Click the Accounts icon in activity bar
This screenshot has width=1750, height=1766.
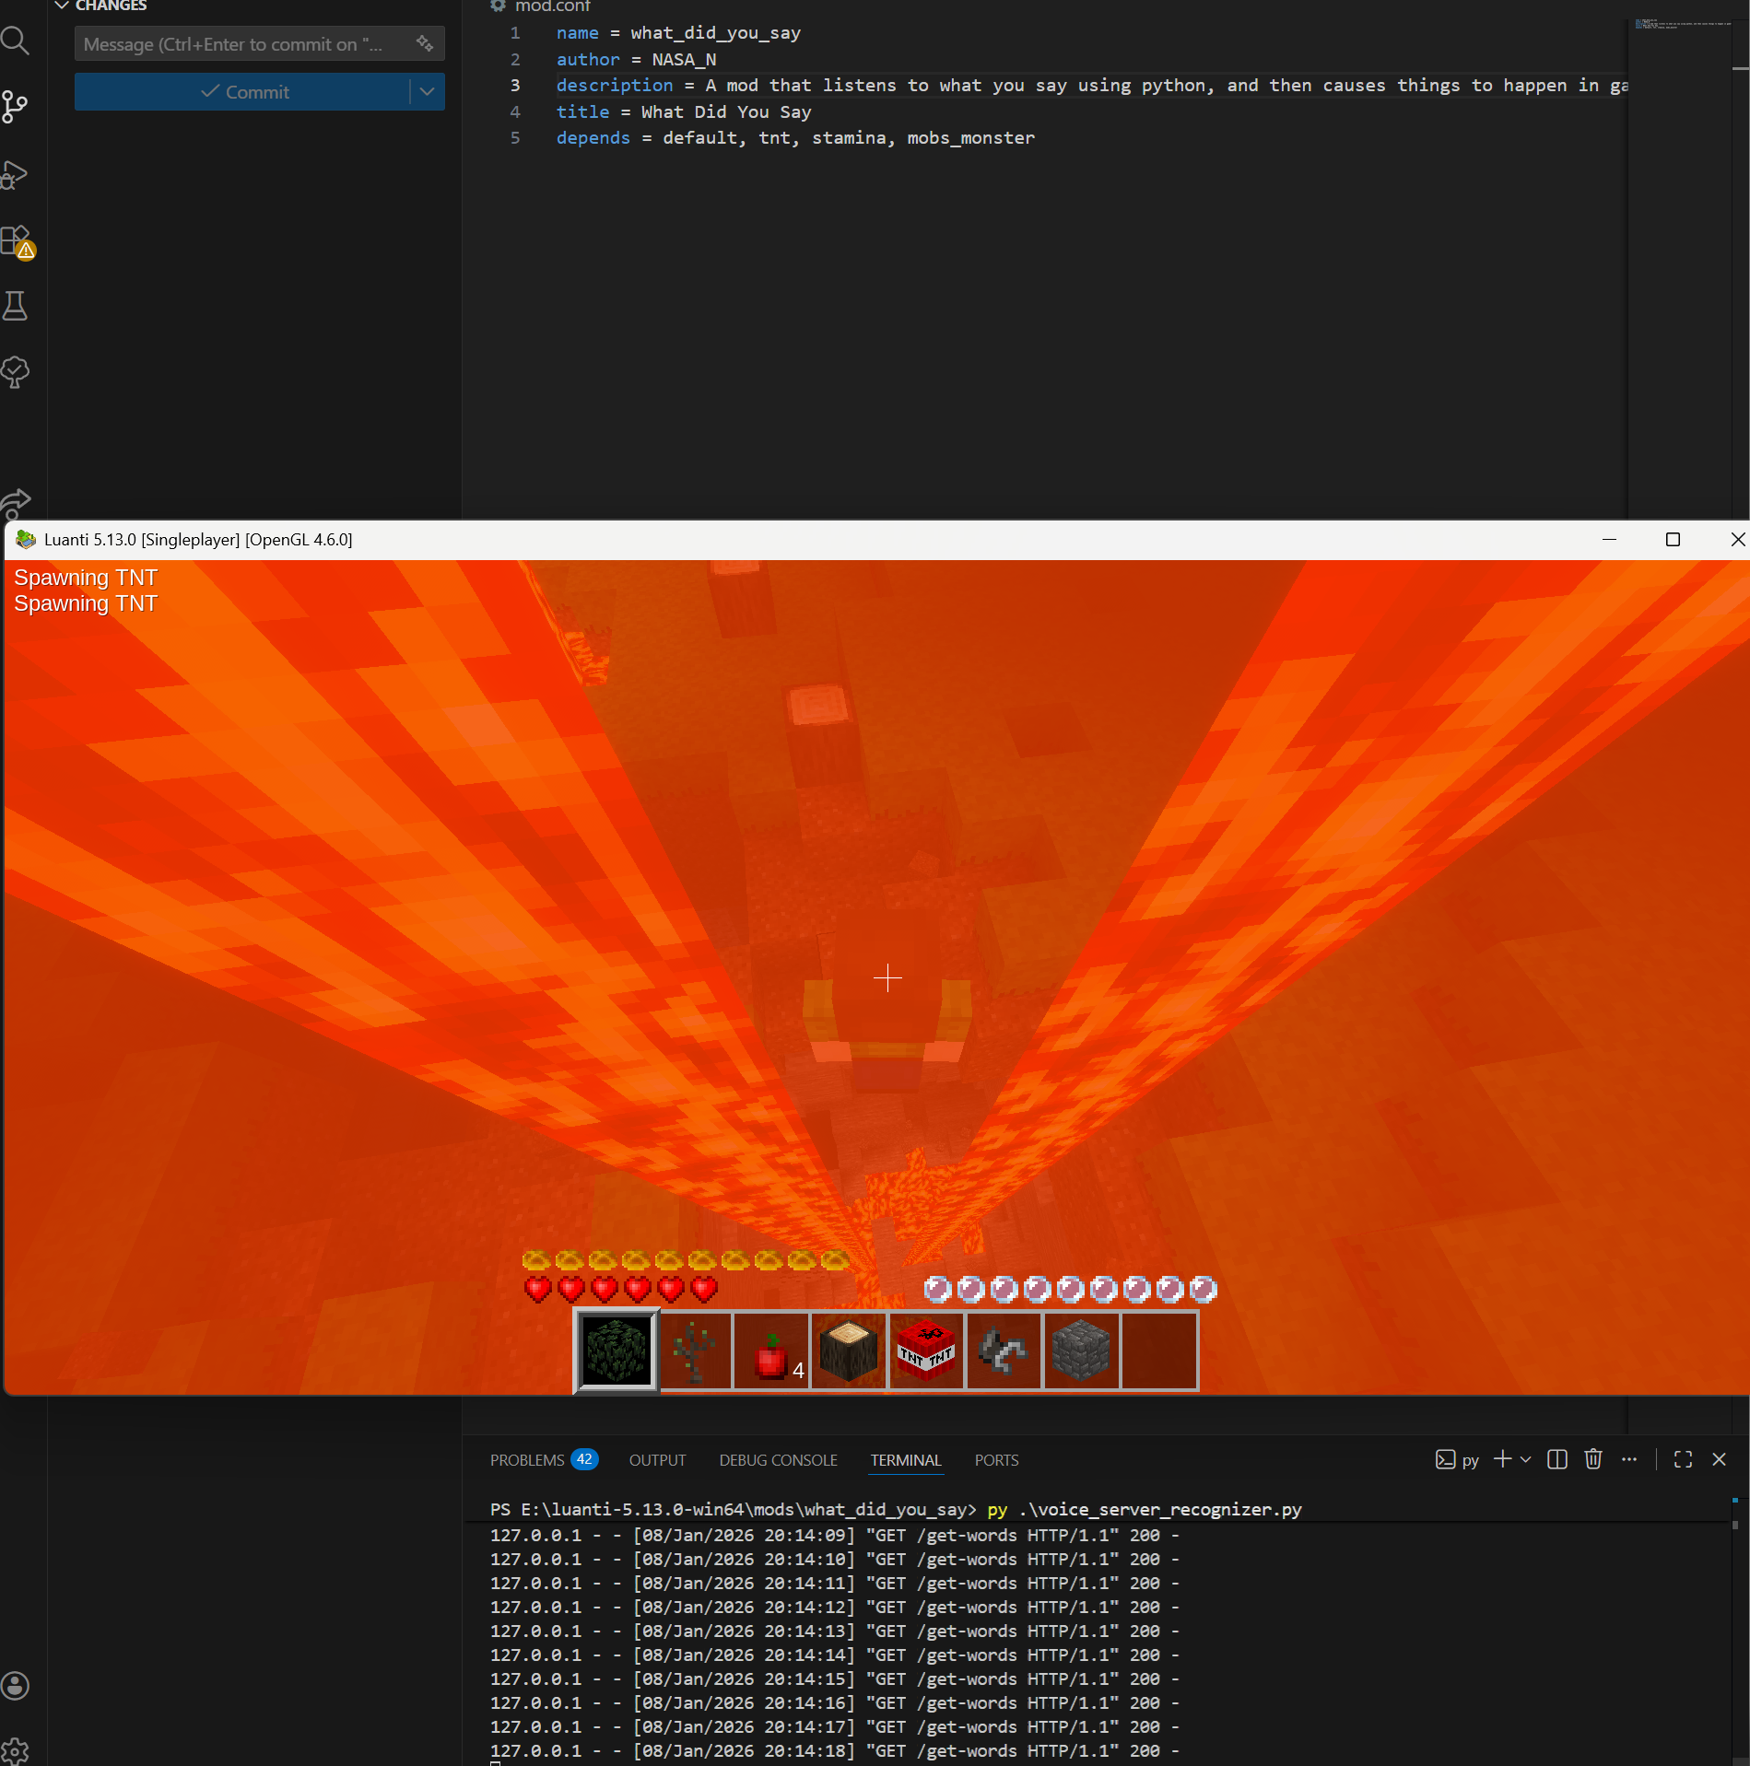point(16,1685)
